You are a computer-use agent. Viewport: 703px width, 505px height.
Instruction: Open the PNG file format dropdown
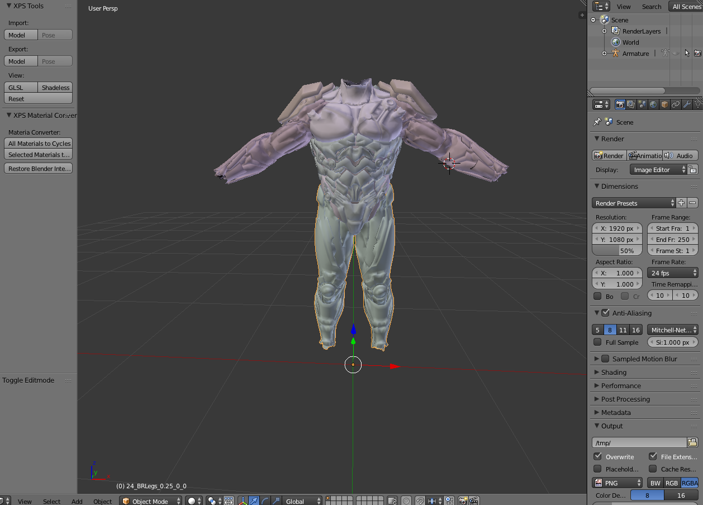point(617,483)
